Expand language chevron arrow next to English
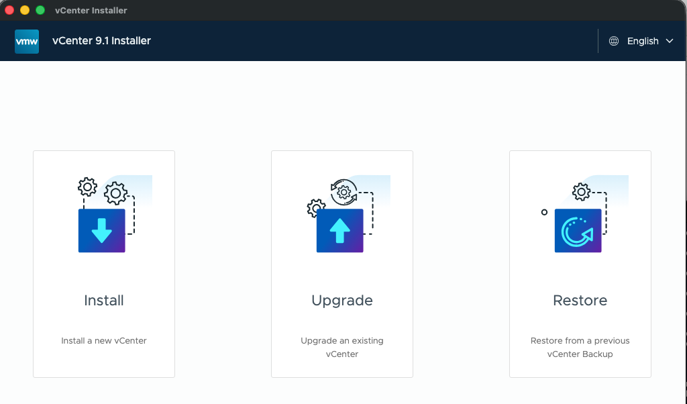Image resolution: width=687 pixels, height=404 pixels. click(x=670, y=41)
